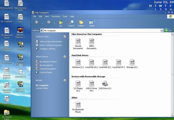
Task: Toggle the Folders pane
Action: coord(81,23)
